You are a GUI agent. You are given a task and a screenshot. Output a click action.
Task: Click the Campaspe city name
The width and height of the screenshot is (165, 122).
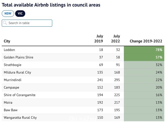(x=11, y=87)
